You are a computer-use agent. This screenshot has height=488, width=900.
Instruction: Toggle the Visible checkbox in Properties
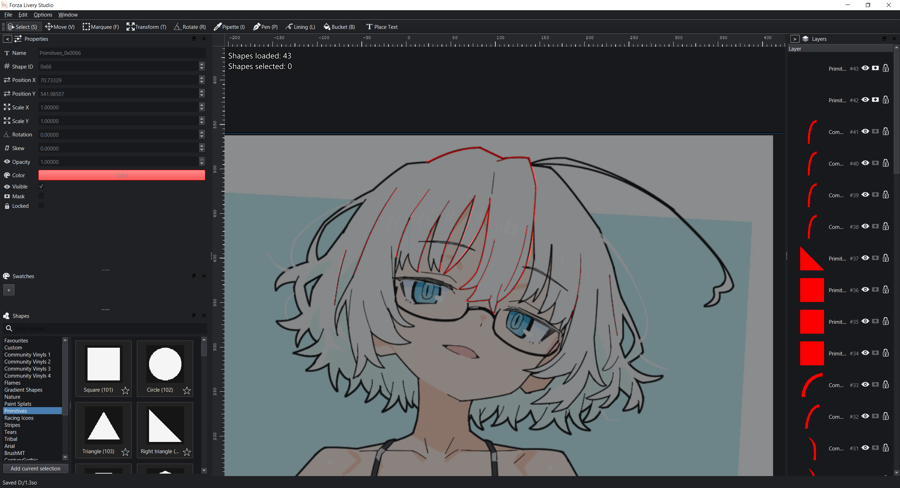[41, 186]
